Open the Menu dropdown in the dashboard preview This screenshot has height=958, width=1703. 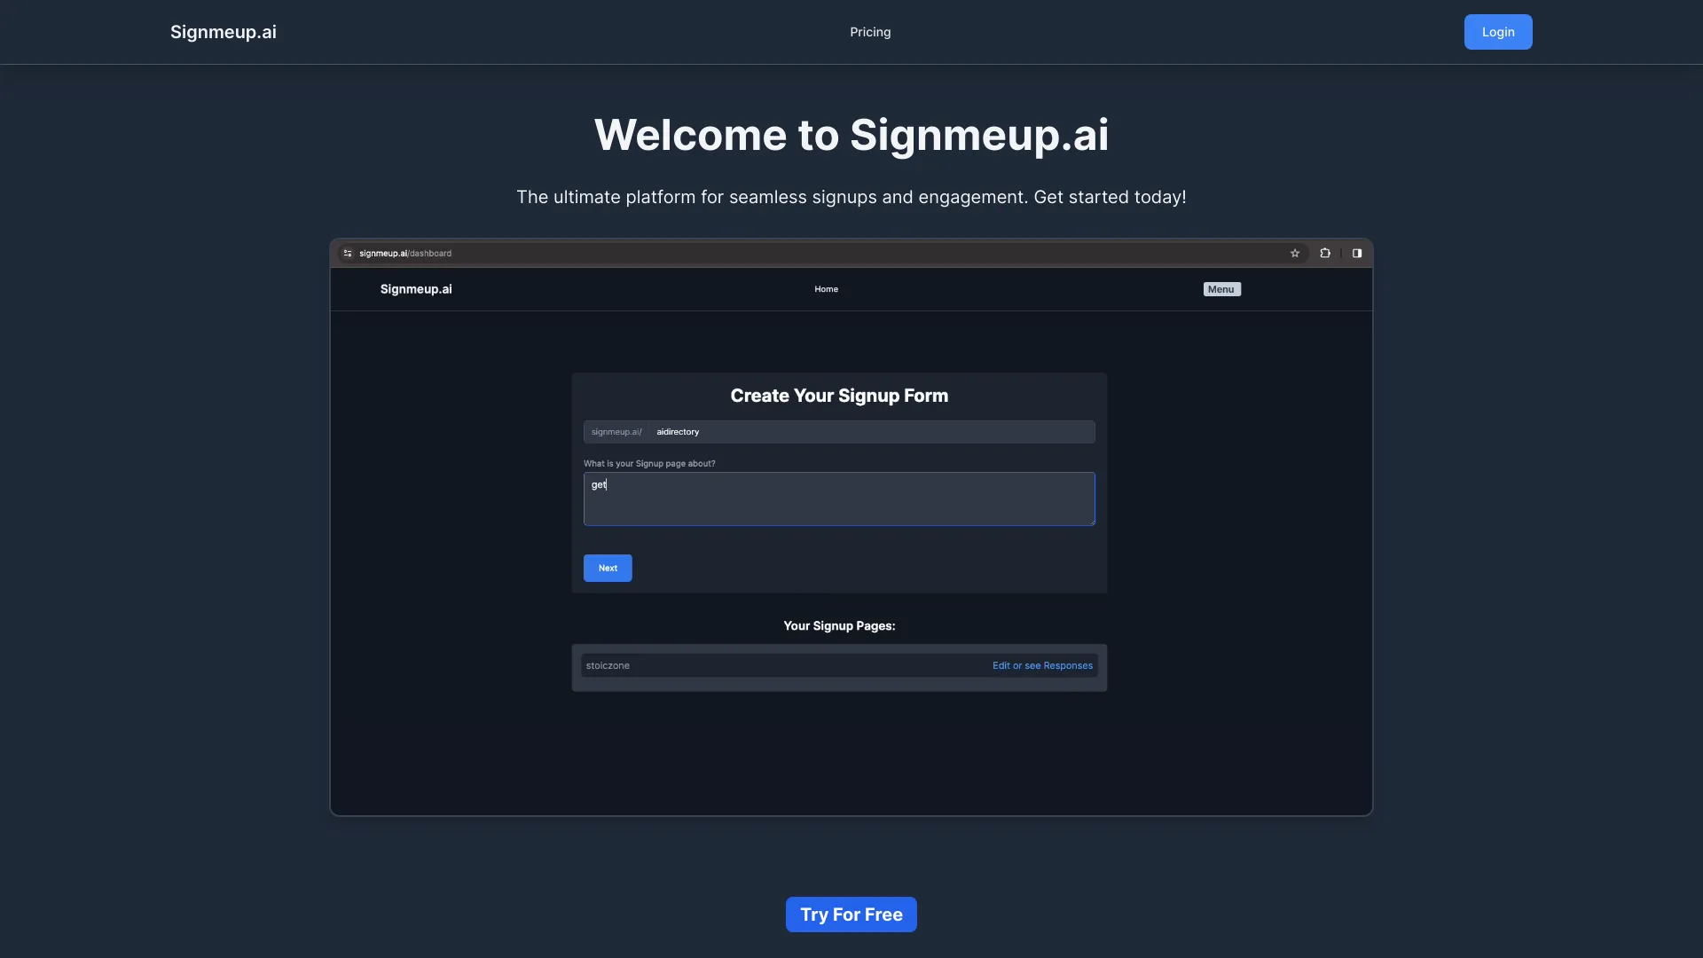tap(1221, 288)
